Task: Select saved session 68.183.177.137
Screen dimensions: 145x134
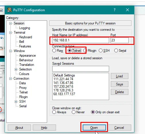Action: point(64,94)
